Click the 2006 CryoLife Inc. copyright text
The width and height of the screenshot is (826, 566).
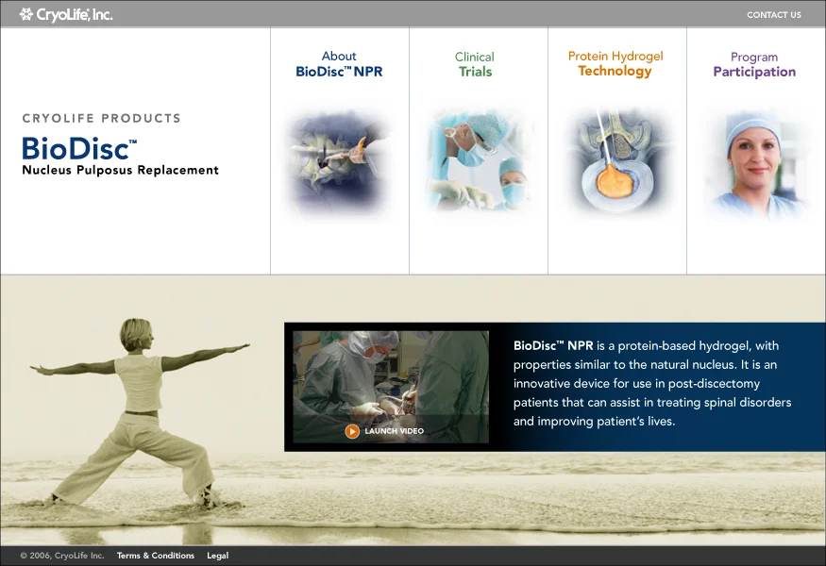(62, 556)
